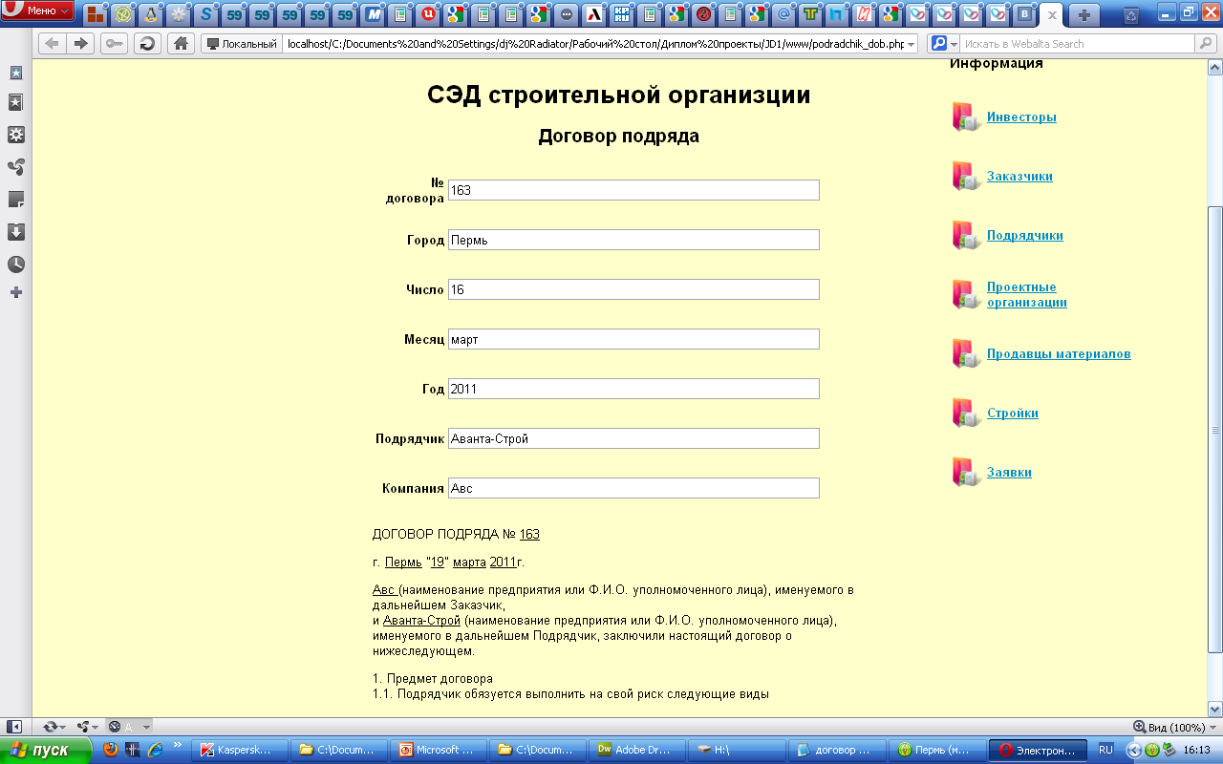Click the folder icon beside Заявки
1223x764 pixels.
tap(966, 472)
